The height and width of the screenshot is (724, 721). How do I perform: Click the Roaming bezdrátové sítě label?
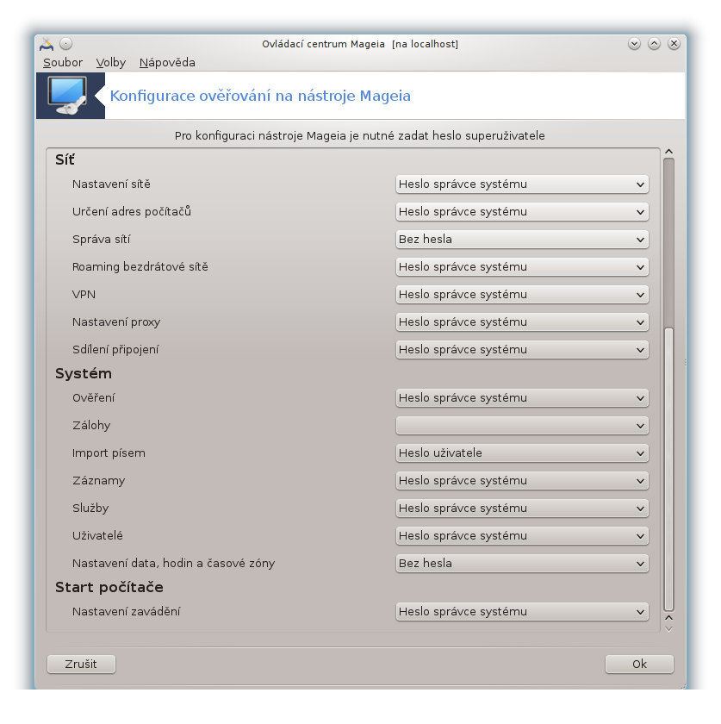point(140,267)
